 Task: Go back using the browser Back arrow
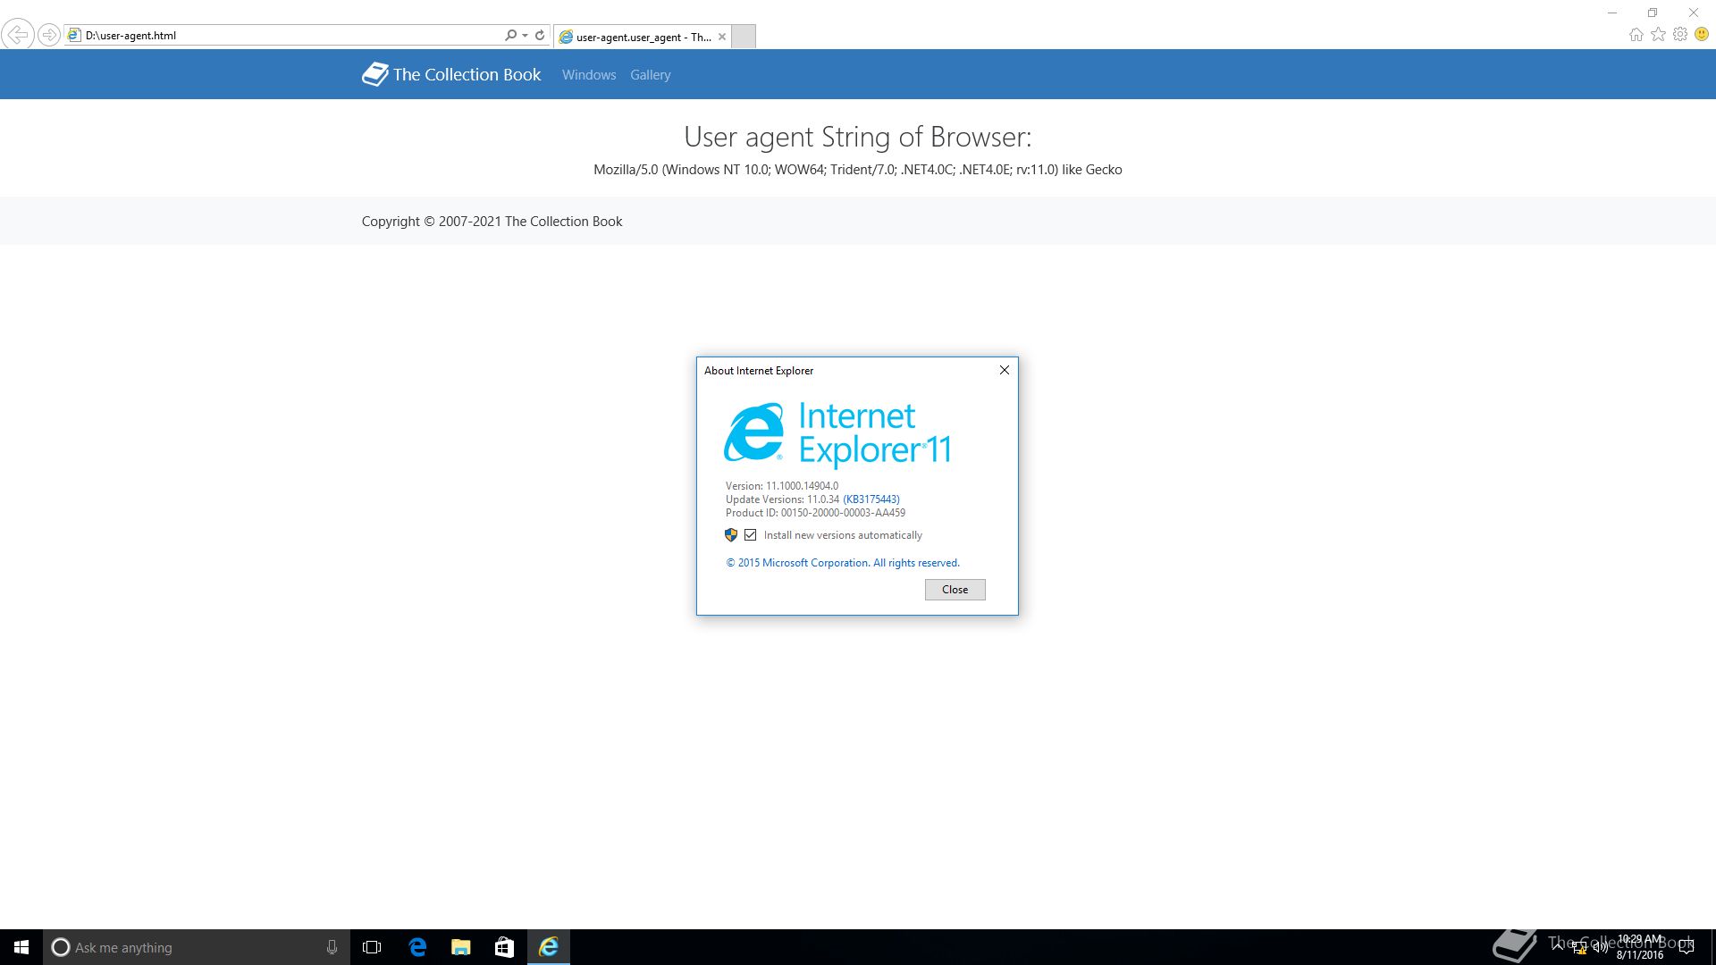click(x=17, y=36)
